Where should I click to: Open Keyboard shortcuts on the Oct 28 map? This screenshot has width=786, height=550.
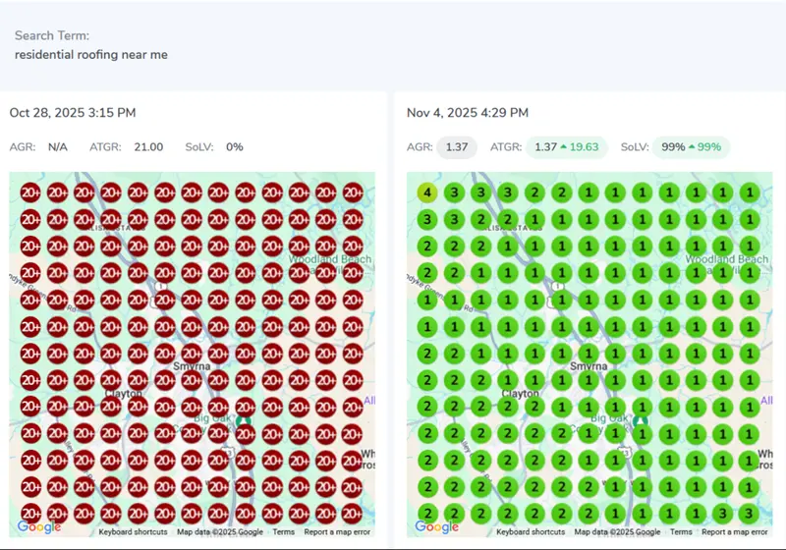click(133, 532)
